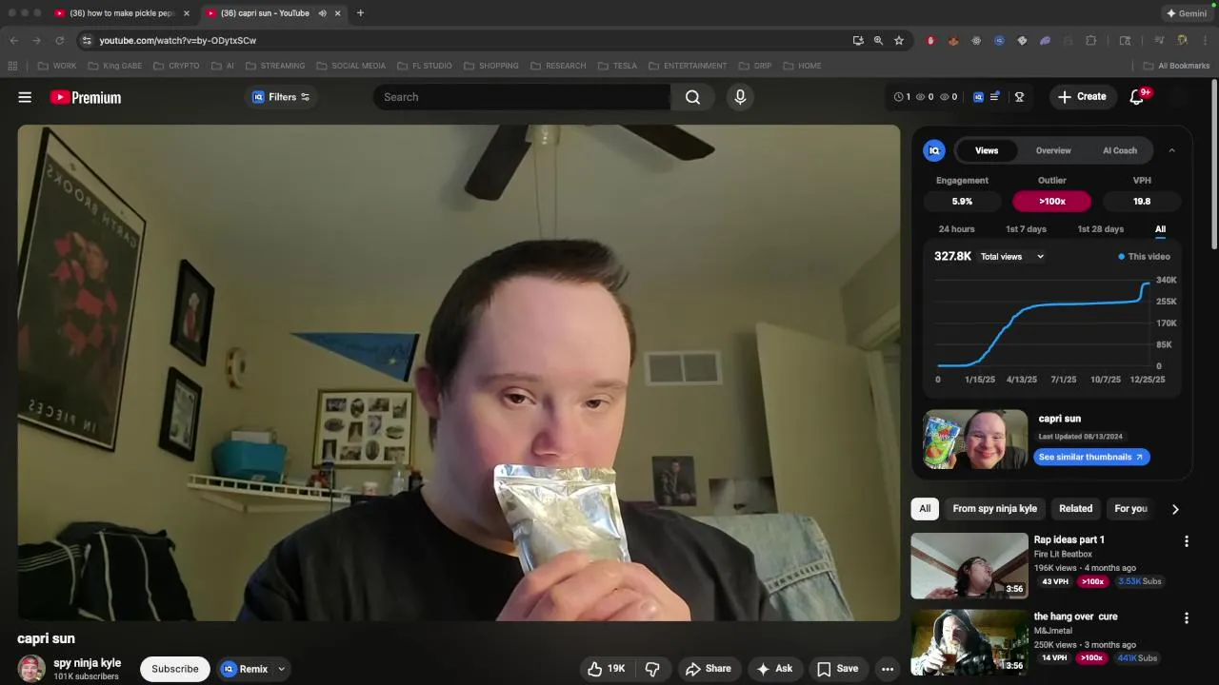Start voice search with the microphone icon

[x=740, y=97]
